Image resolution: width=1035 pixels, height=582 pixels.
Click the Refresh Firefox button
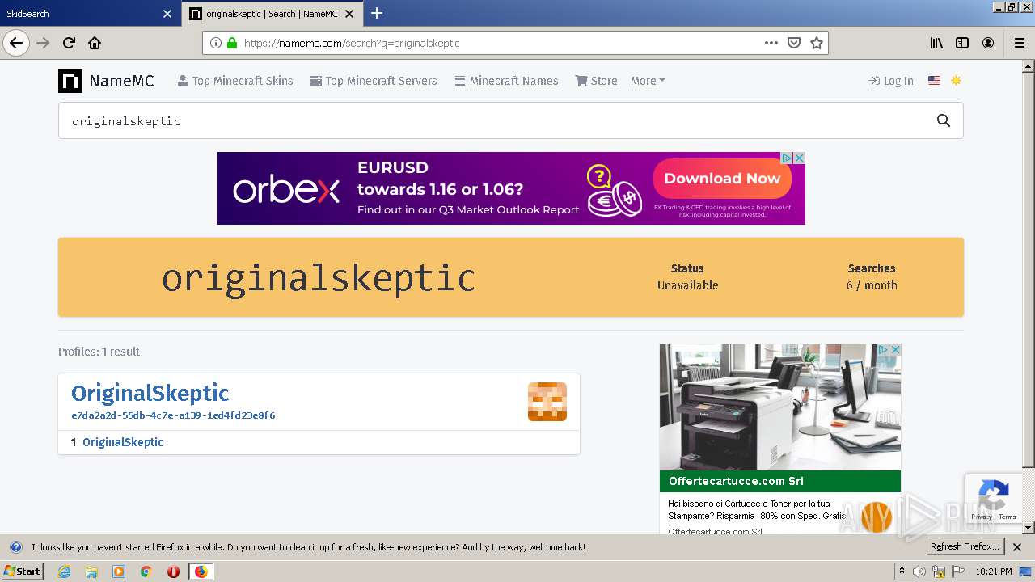(x=965, y=547)
